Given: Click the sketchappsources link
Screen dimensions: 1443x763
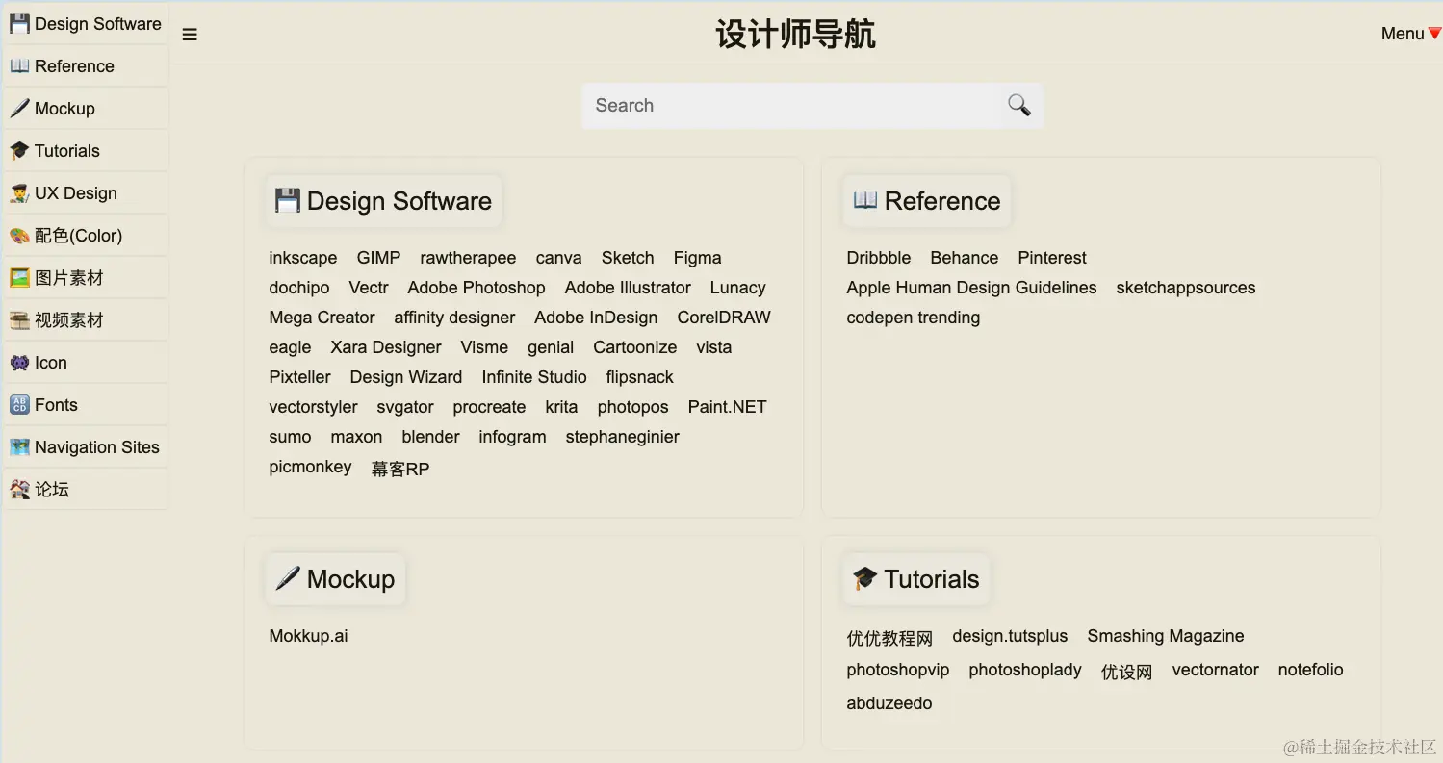Looking at the screenshot, I should [x=1186, y=288].
